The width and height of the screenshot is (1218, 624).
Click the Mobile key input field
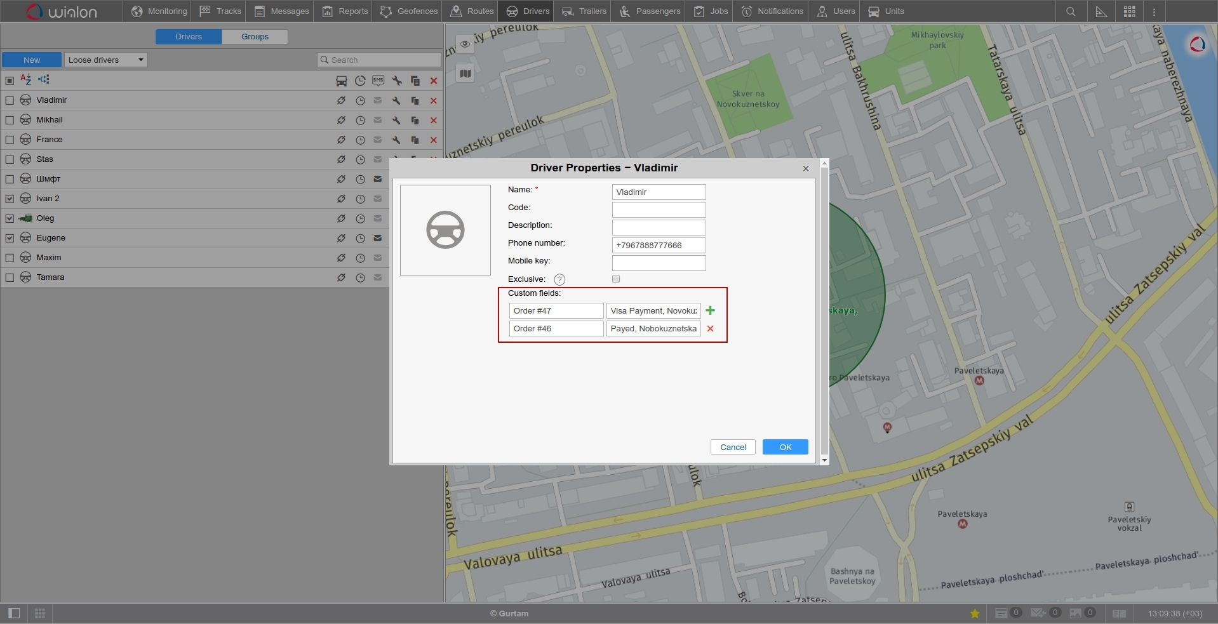(x=658, y=262)
